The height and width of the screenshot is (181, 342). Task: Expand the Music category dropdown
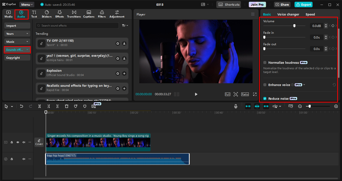coord(17,42)
